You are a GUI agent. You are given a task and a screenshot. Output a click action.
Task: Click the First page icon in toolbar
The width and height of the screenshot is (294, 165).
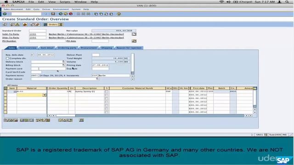(96, 14)
